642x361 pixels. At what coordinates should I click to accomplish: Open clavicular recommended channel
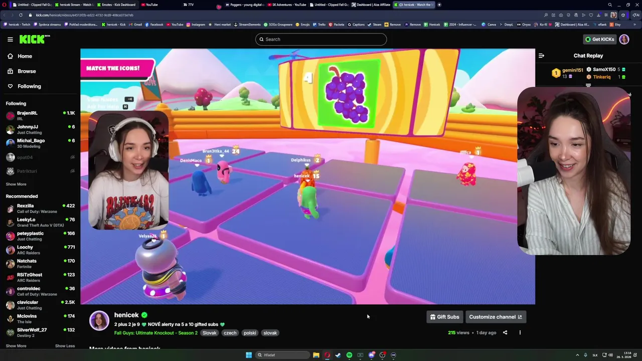(40, 305)
